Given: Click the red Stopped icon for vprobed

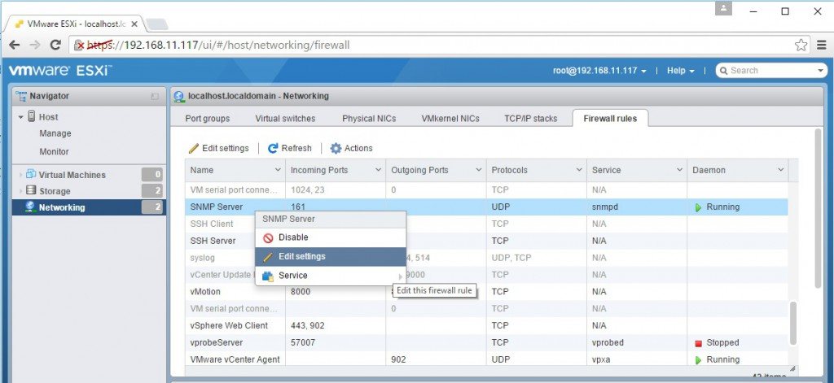Looking at the screenshot, I should tap(698, 343).
